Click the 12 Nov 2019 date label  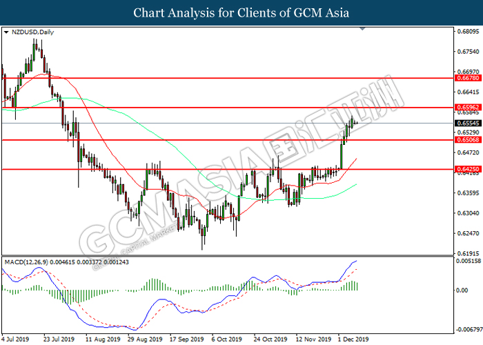(x=313, y=339)
